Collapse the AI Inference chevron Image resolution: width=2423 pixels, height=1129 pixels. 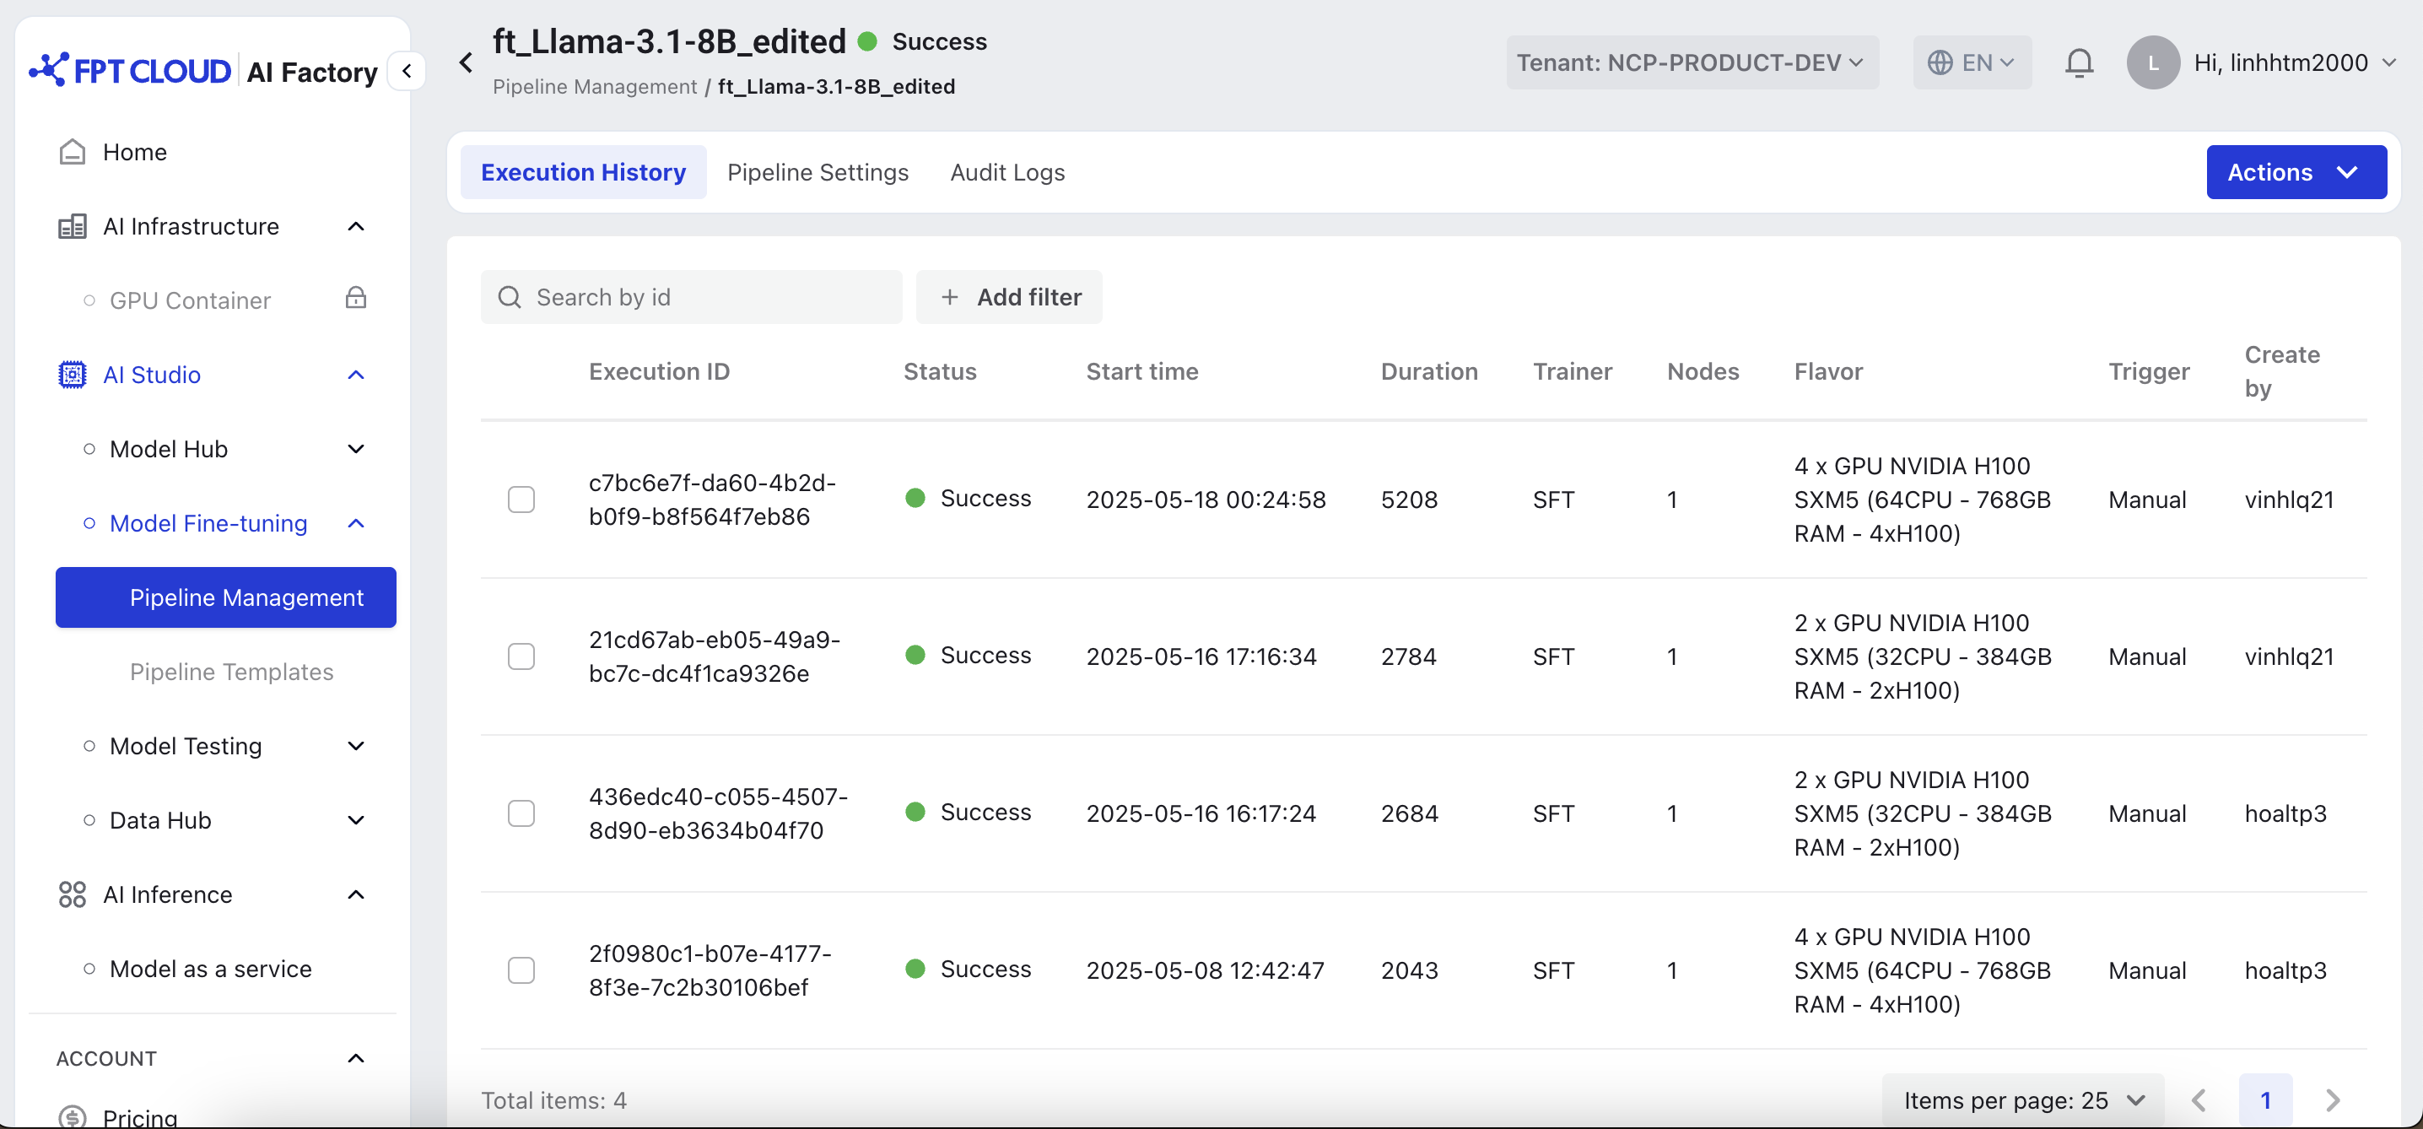[355, 894]
